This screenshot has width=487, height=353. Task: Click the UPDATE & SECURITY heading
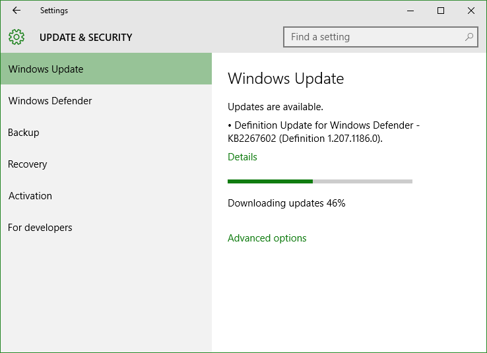pyautogui.click(x=86, y=37)
